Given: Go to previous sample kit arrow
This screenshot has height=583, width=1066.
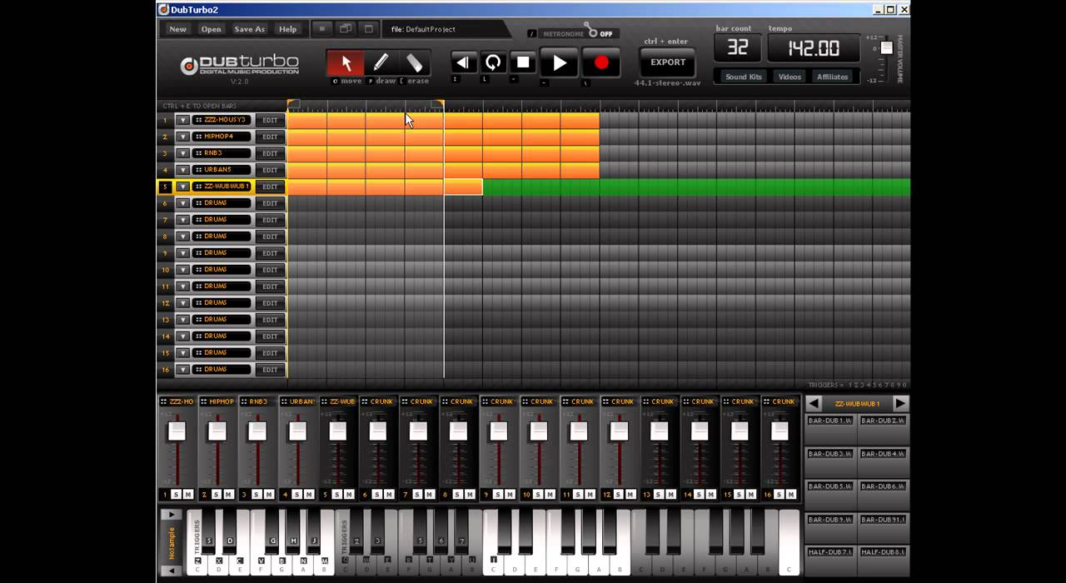Looking at the screenshot, I should (814, 403).
